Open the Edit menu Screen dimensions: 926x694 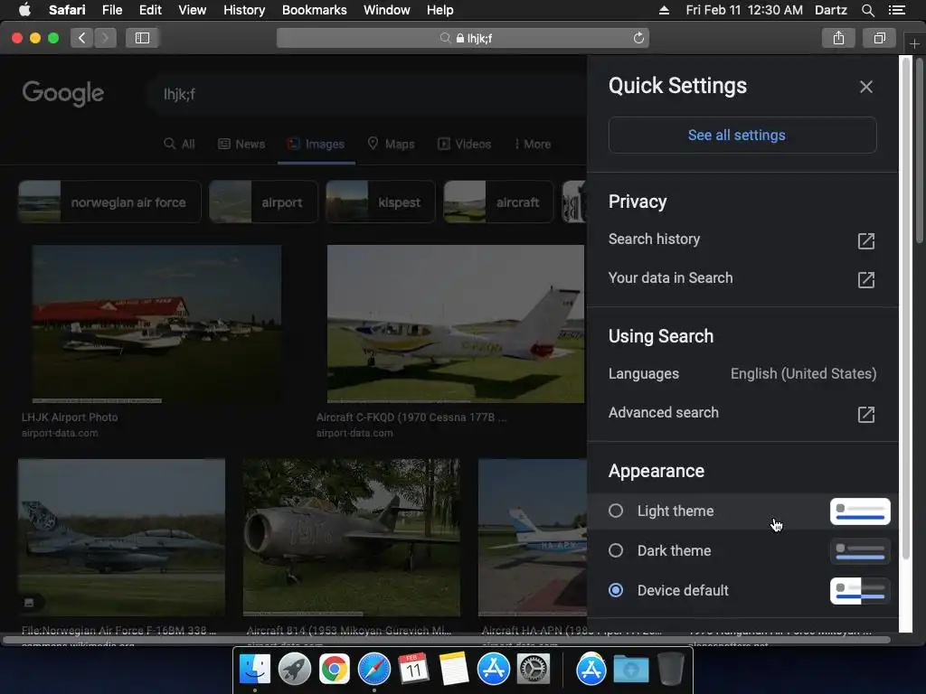(150, 10)
